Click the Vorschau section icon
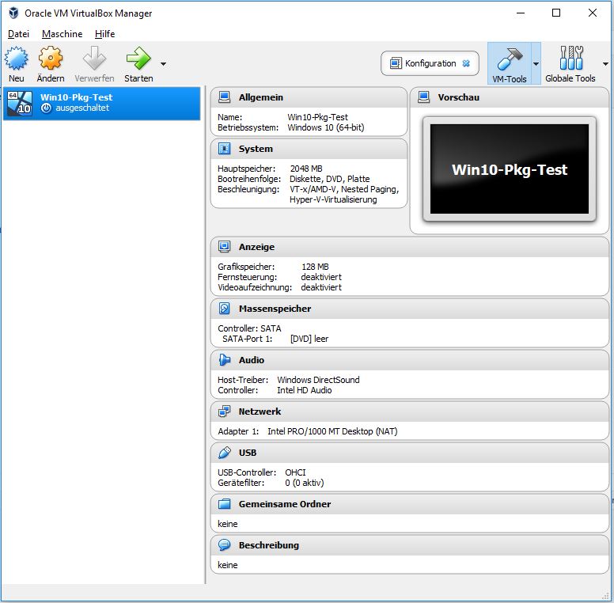Viewport: 614px width, 603px height. [x=423, y=97]
